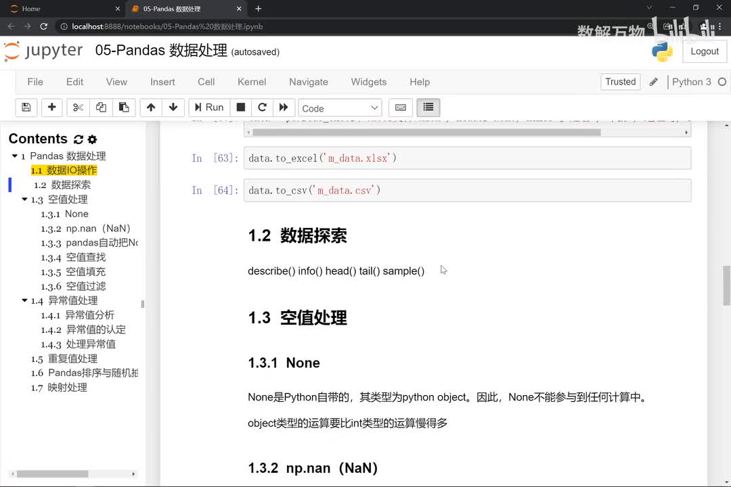
Task: Insert a cell below with plus icon
Action: click(51, 108)
